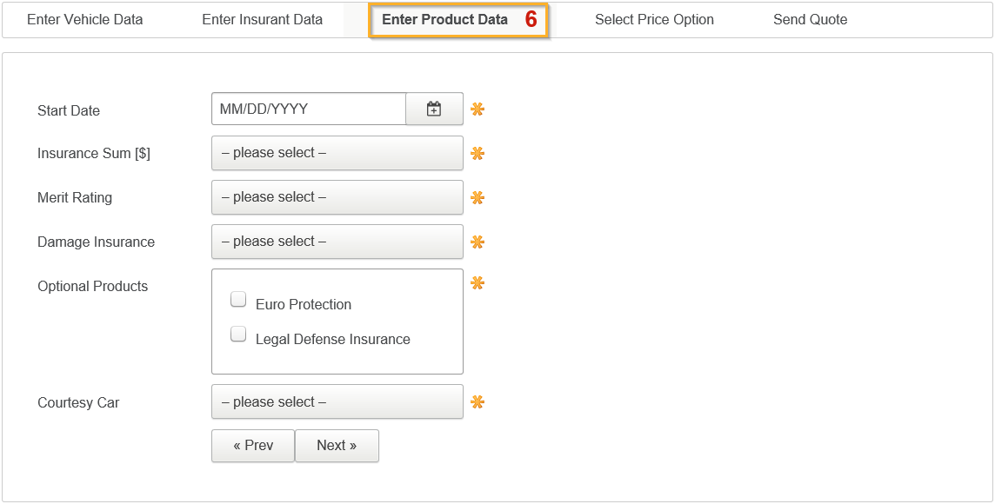Click the required asterisk beside Courtesy Car
The width and height of the screenshot is (995, 504).
(477, 402)
